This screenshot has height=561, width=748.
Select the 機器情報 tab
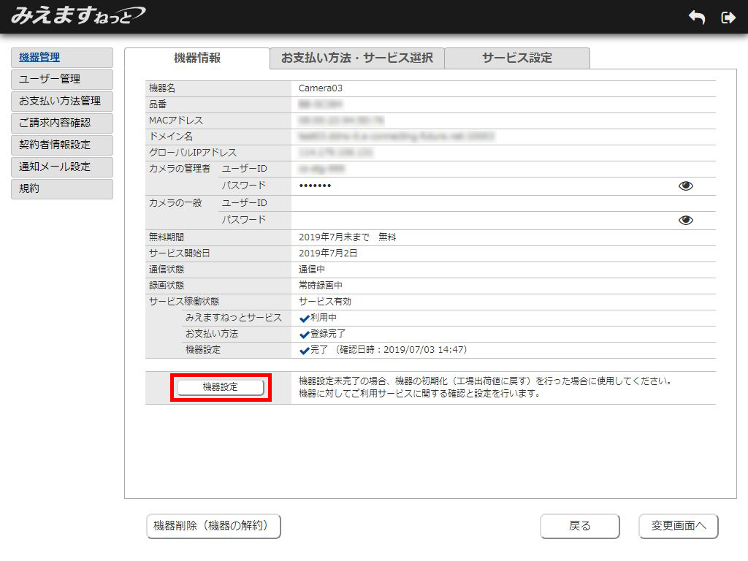(197, 58)
